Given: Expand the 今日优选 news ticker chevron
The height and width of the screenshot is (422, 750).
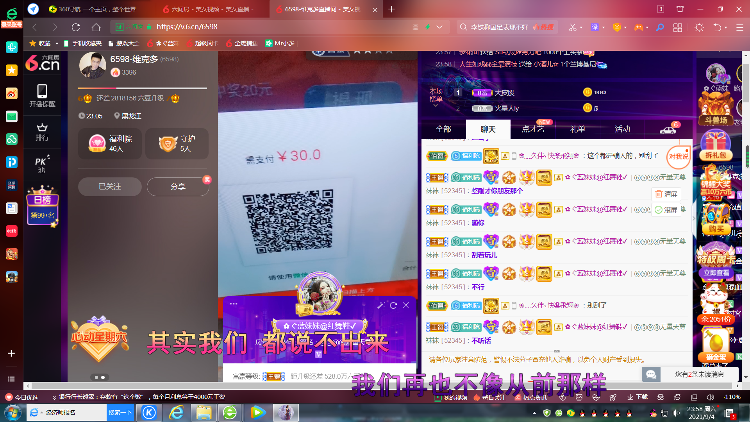Looking at the screenshot, I should (x=54, y=397).
